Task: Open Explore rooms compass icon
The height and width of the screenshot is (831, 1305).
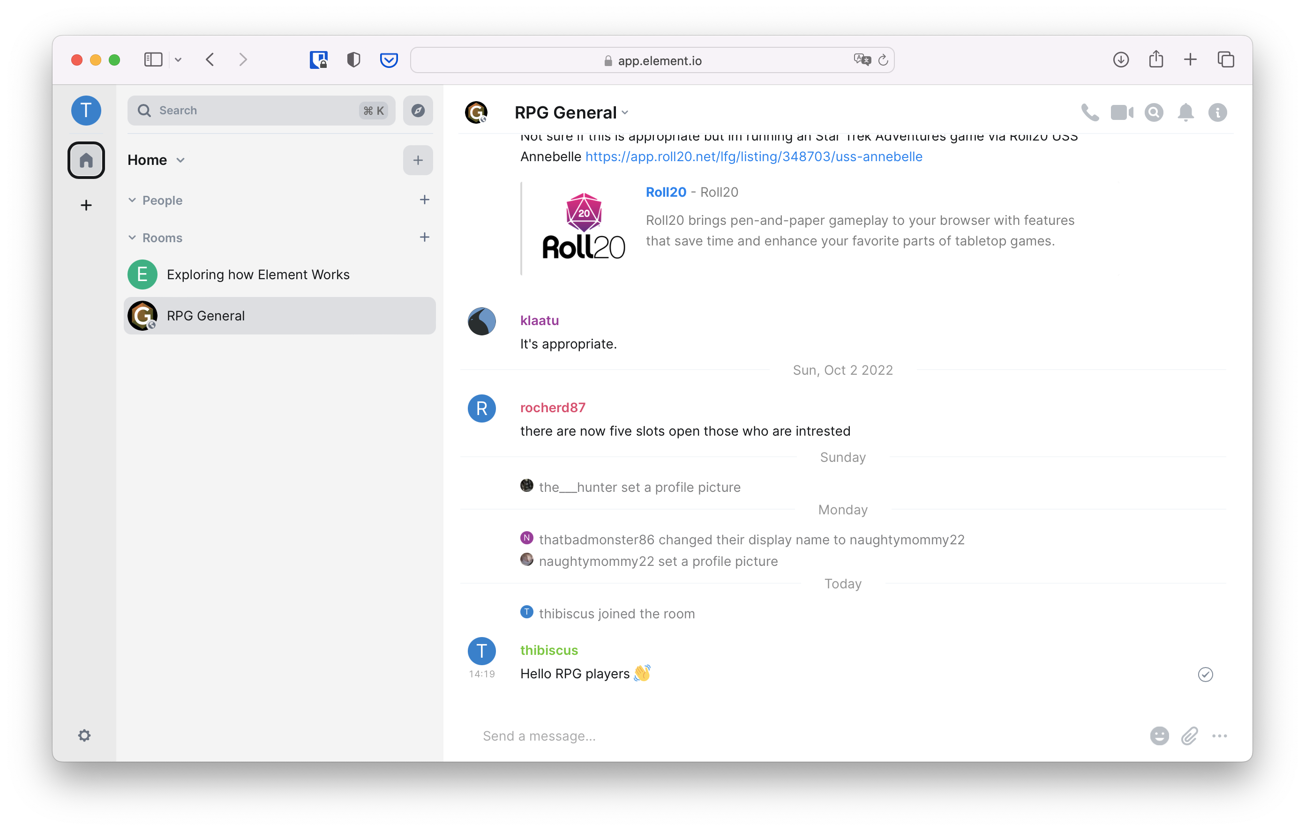Action: [417, 111]
